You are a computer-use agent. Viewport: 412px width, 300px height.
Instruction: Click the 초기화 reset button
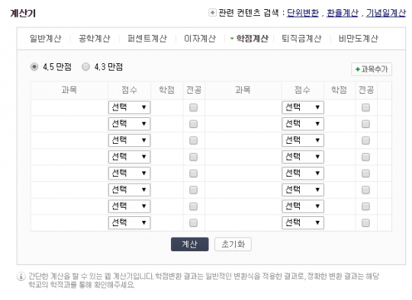[x=233, y=244]
